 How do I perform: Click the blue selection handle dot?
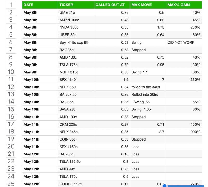[164, 186]
